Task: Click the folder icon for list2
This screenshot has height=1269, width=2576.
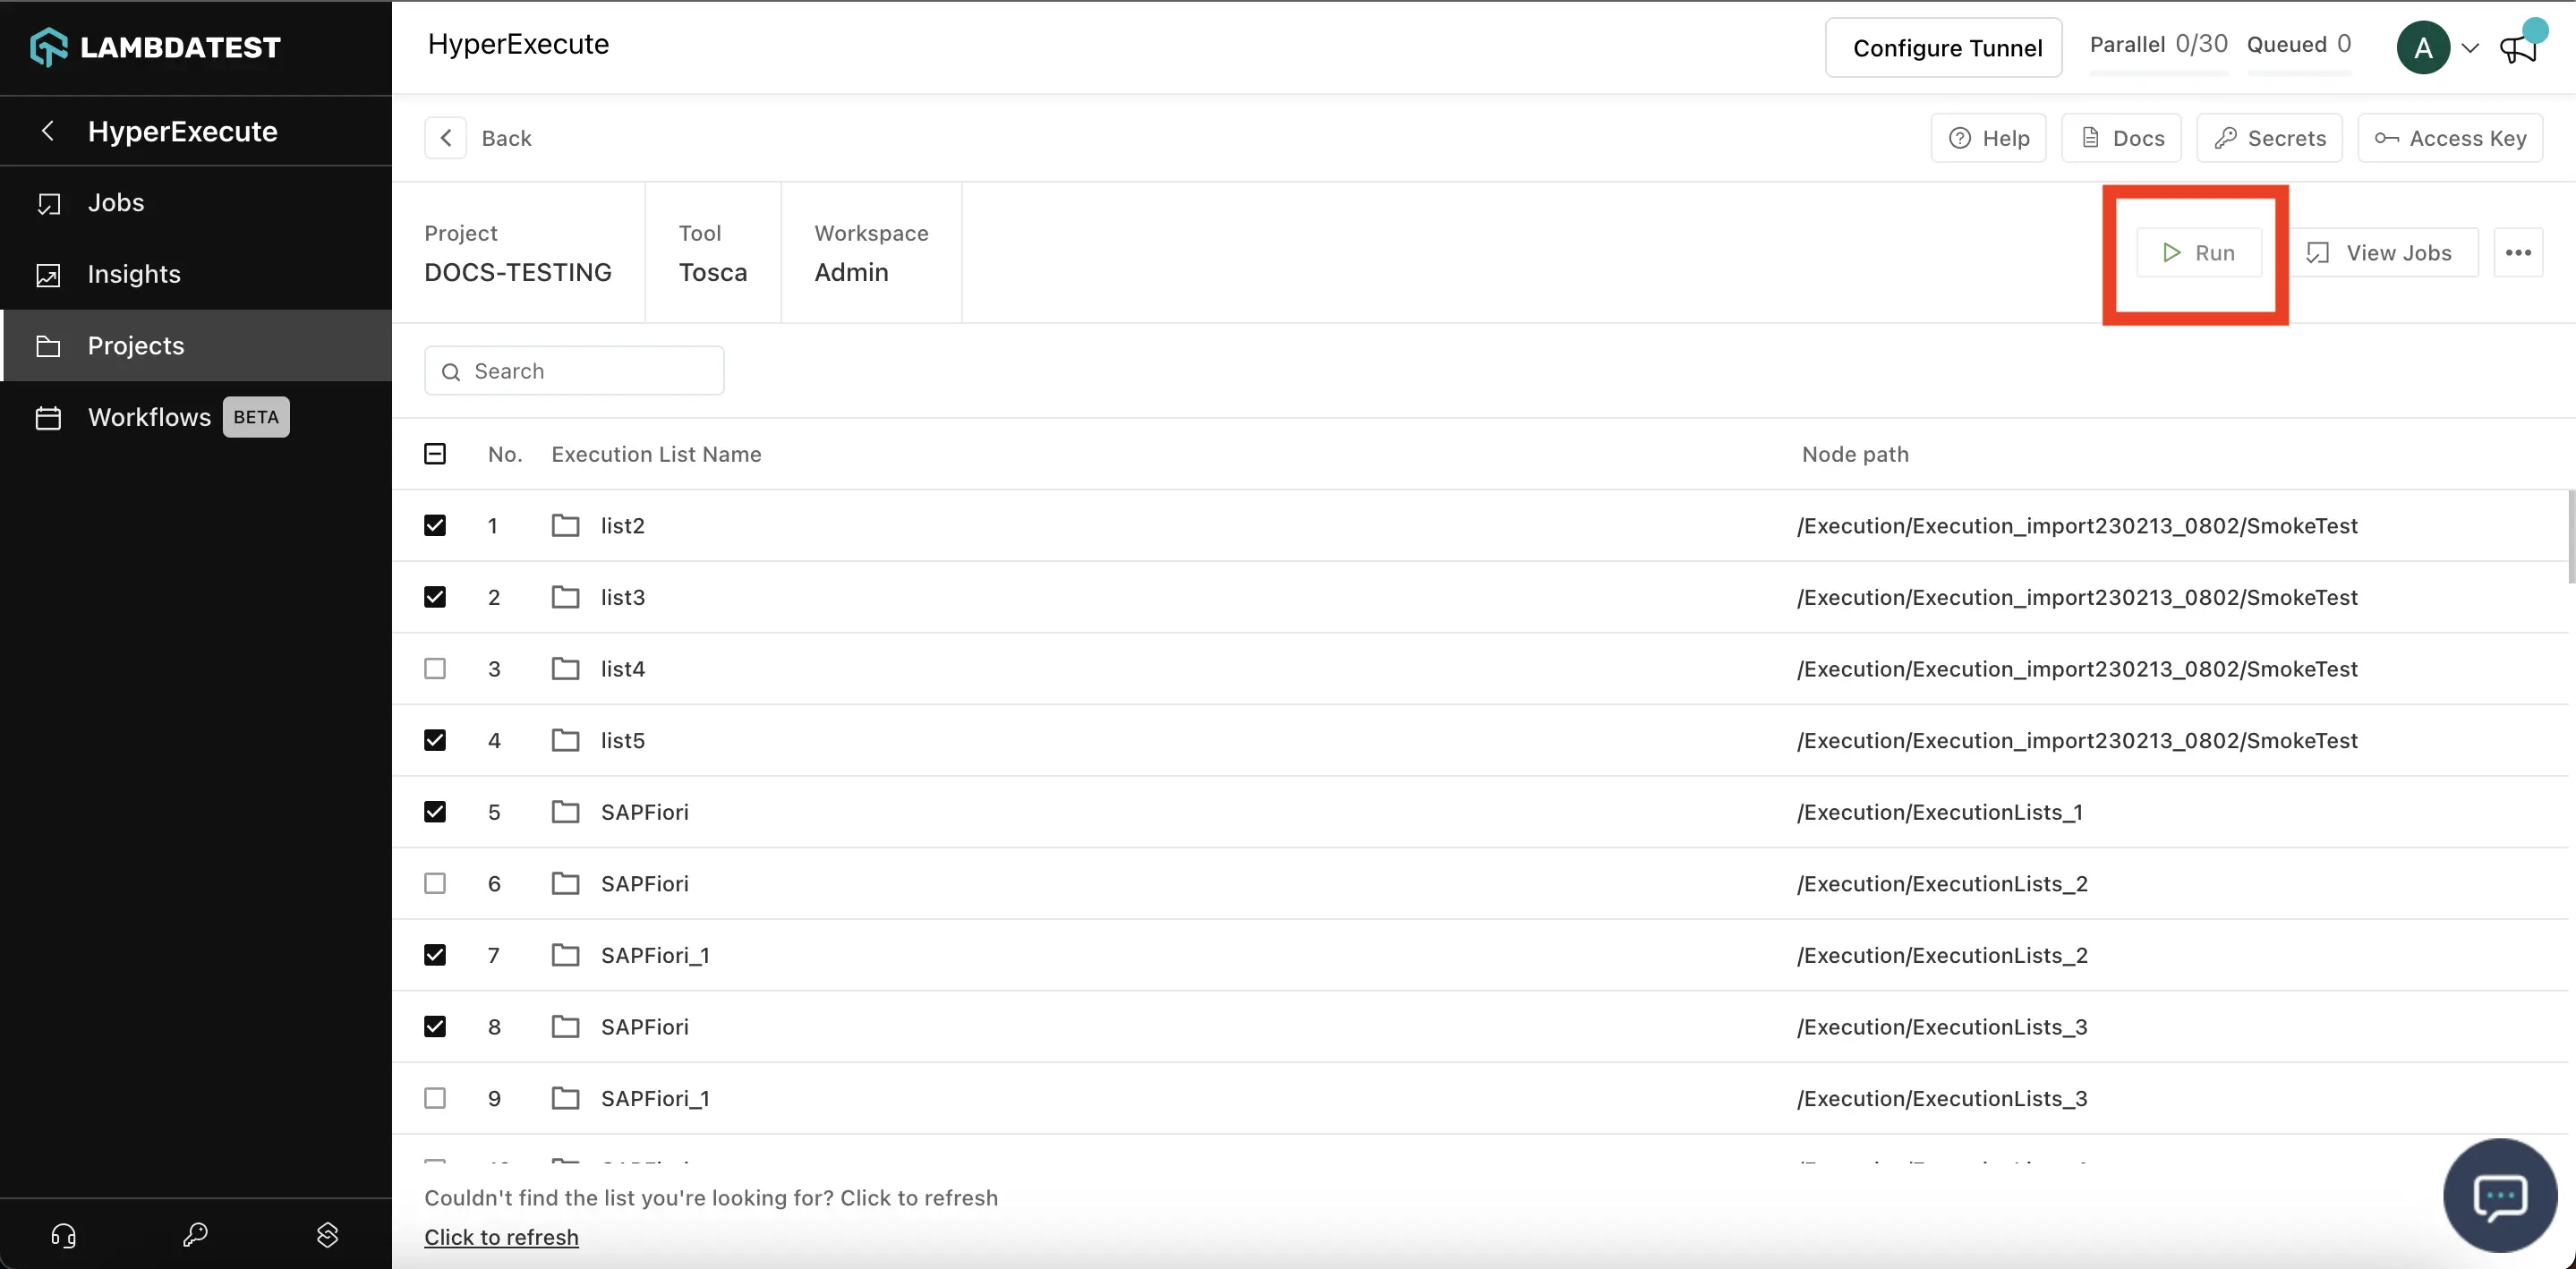Action: 565,526
